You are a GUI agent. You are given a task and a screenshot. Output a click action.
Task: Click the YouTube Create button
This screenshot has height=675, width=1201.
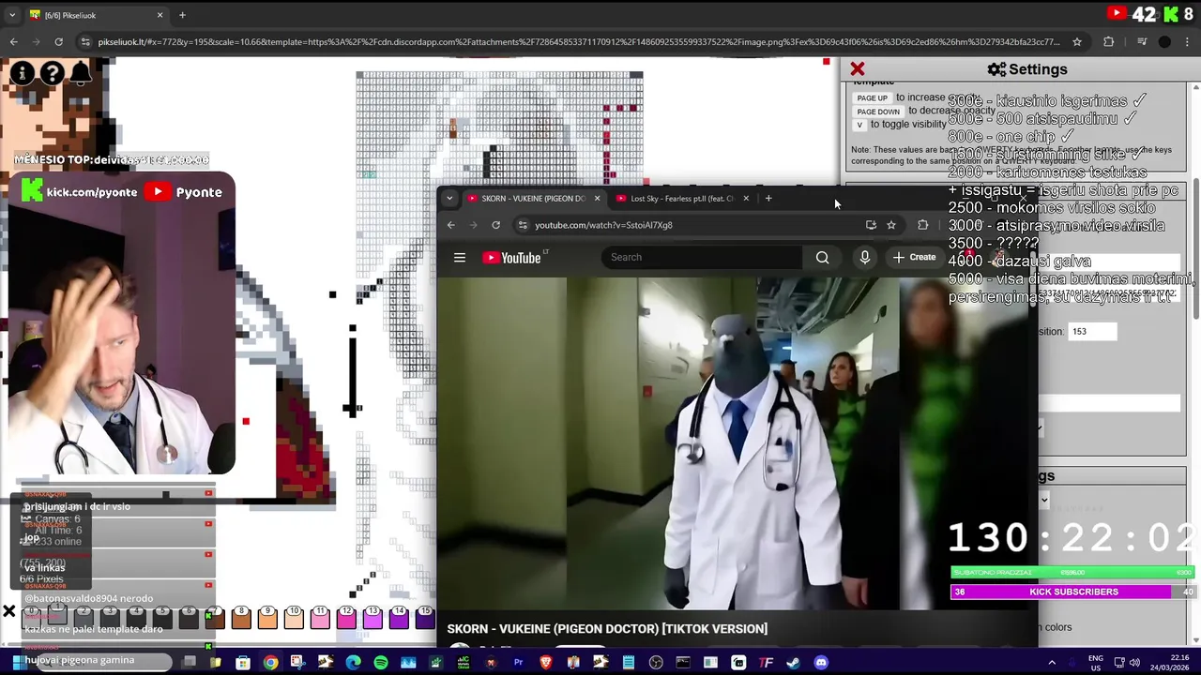click(914, 257)
